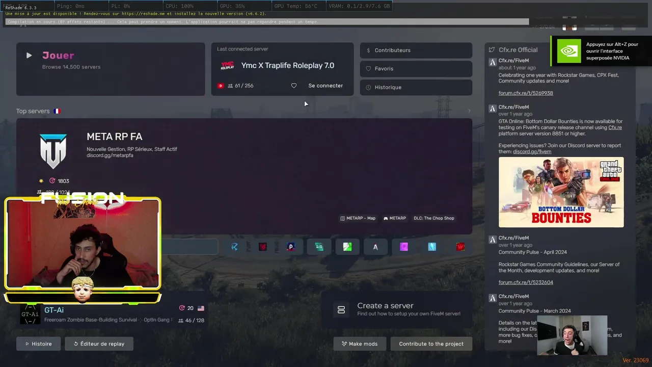Select the light blue lightning top-server icon

(432, 247)
